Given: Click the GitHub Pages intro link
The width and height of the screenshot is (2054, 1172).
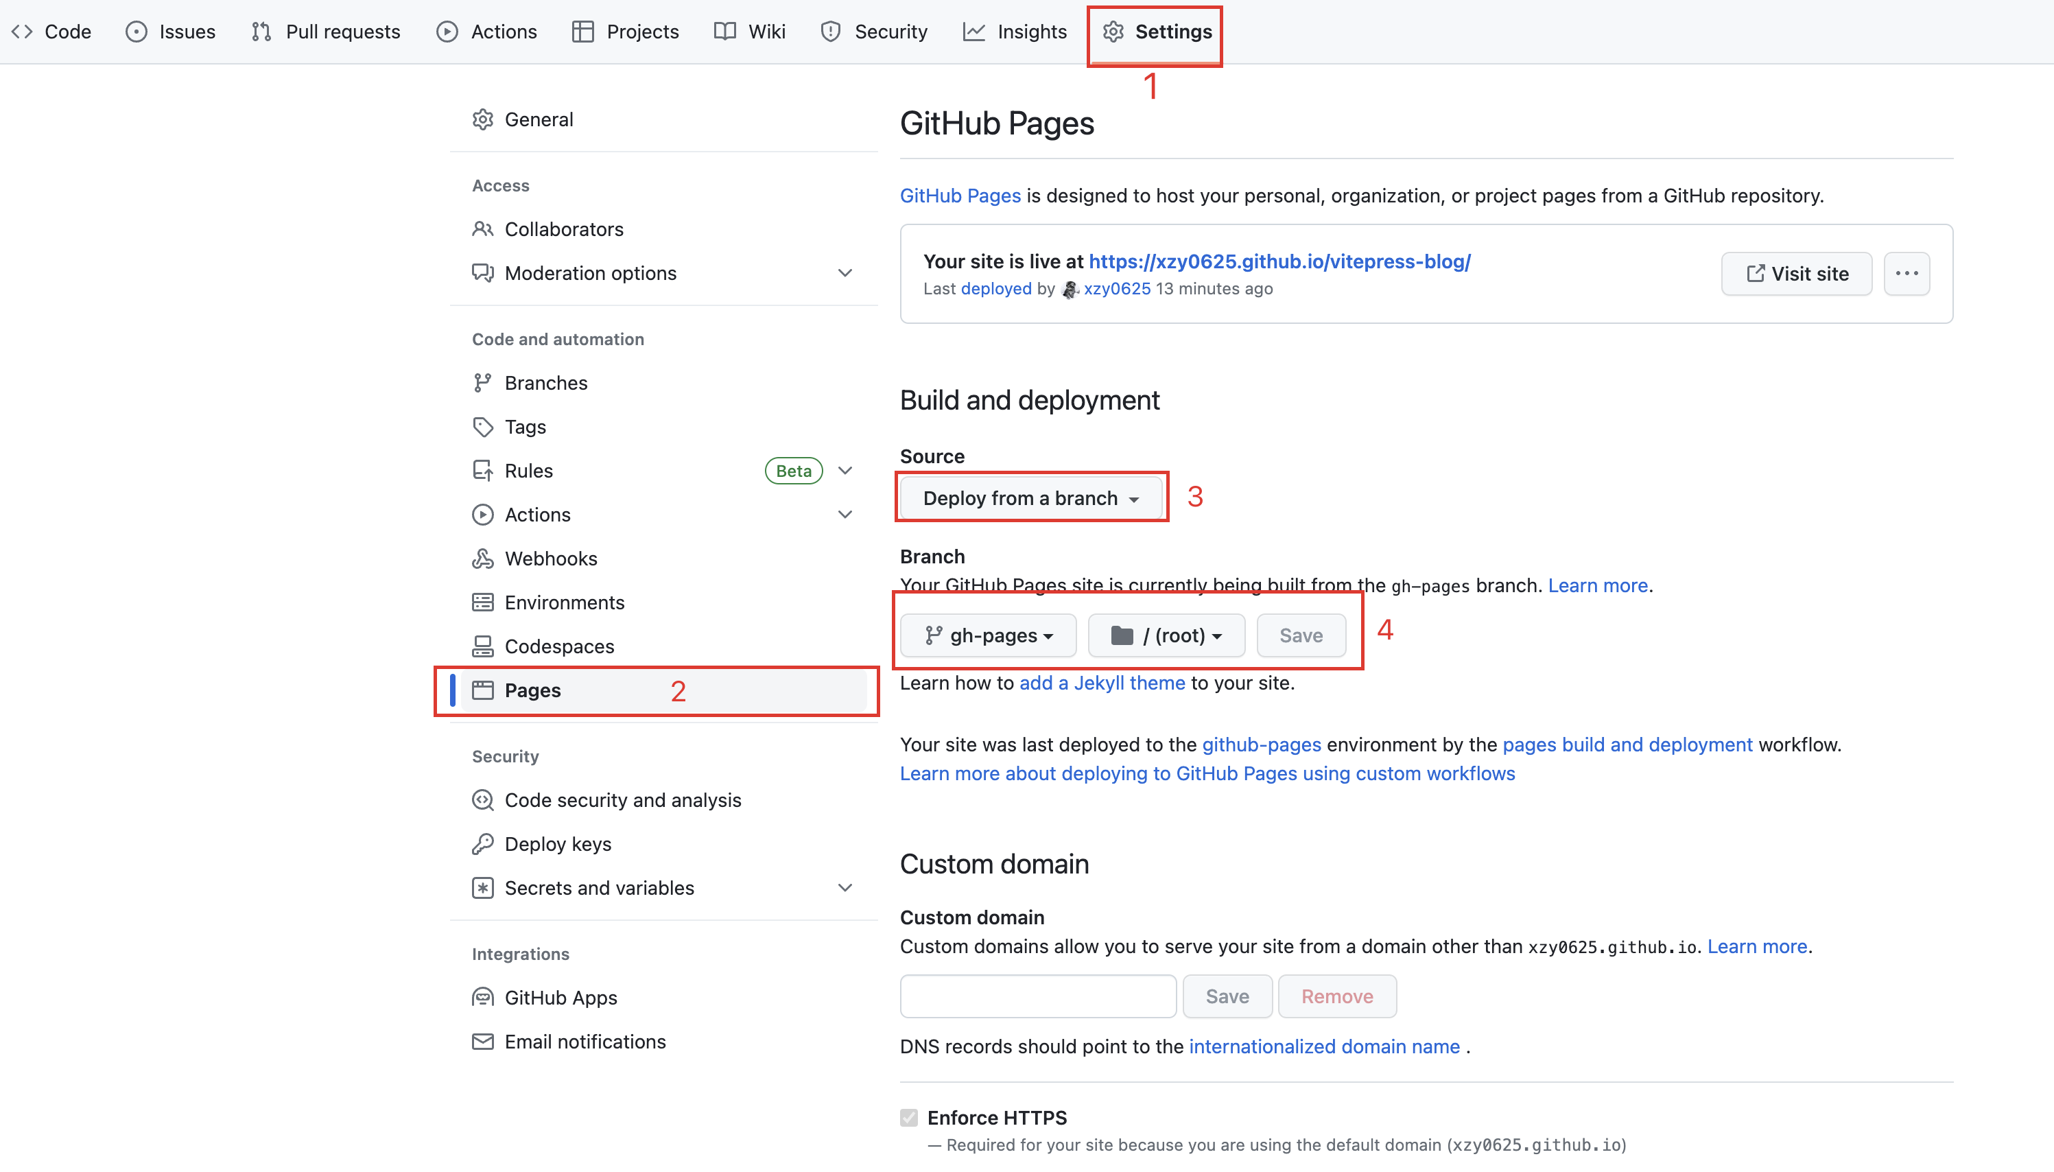Looking at the screenshot, I should click(960, 196).
